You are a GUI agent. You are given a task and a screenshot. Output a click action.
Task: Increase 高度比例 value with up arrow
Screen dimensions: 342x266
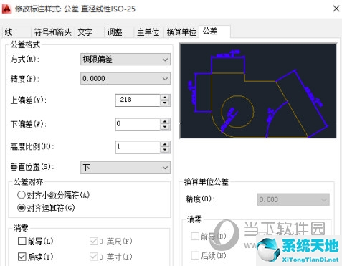tap(165, 144)
